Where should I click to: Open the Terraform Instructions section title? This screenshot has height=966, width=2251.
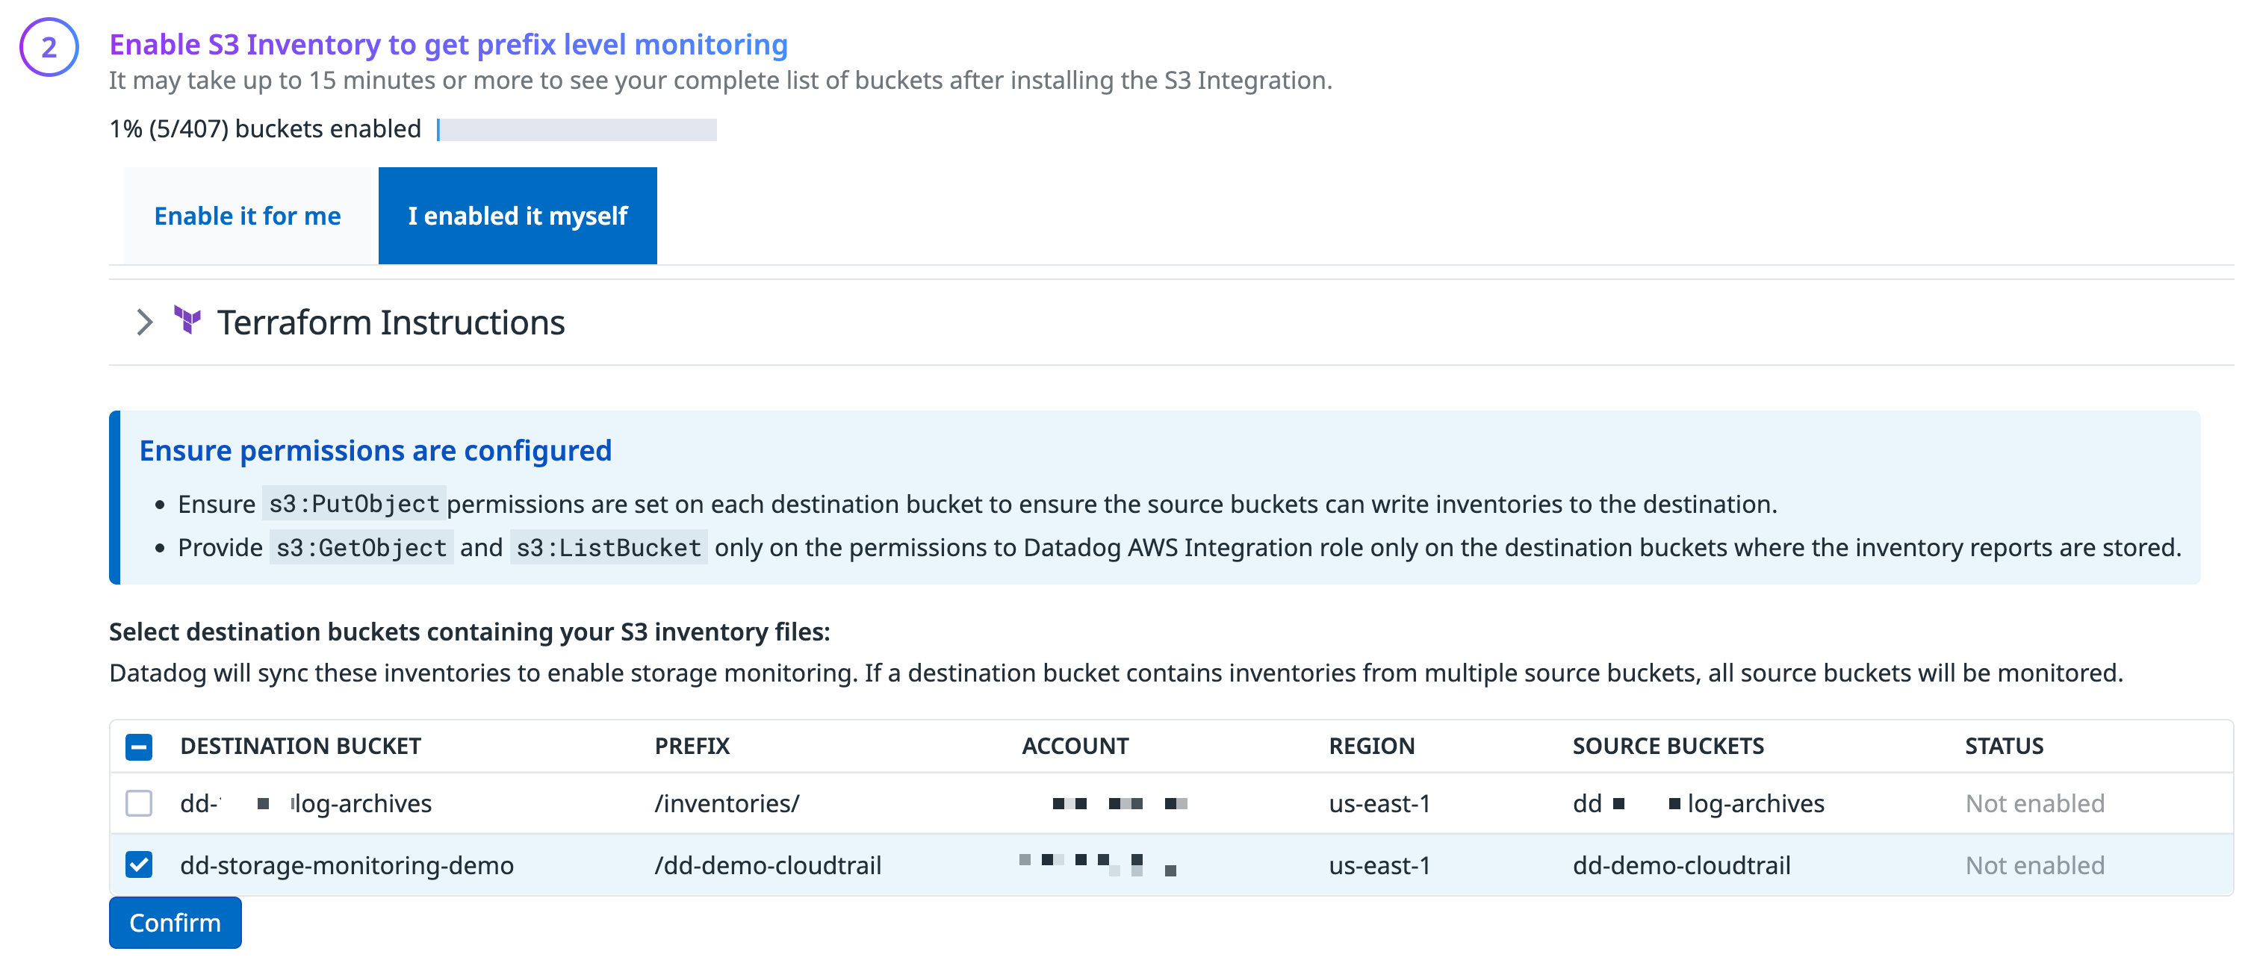click(x=391, y=323)
